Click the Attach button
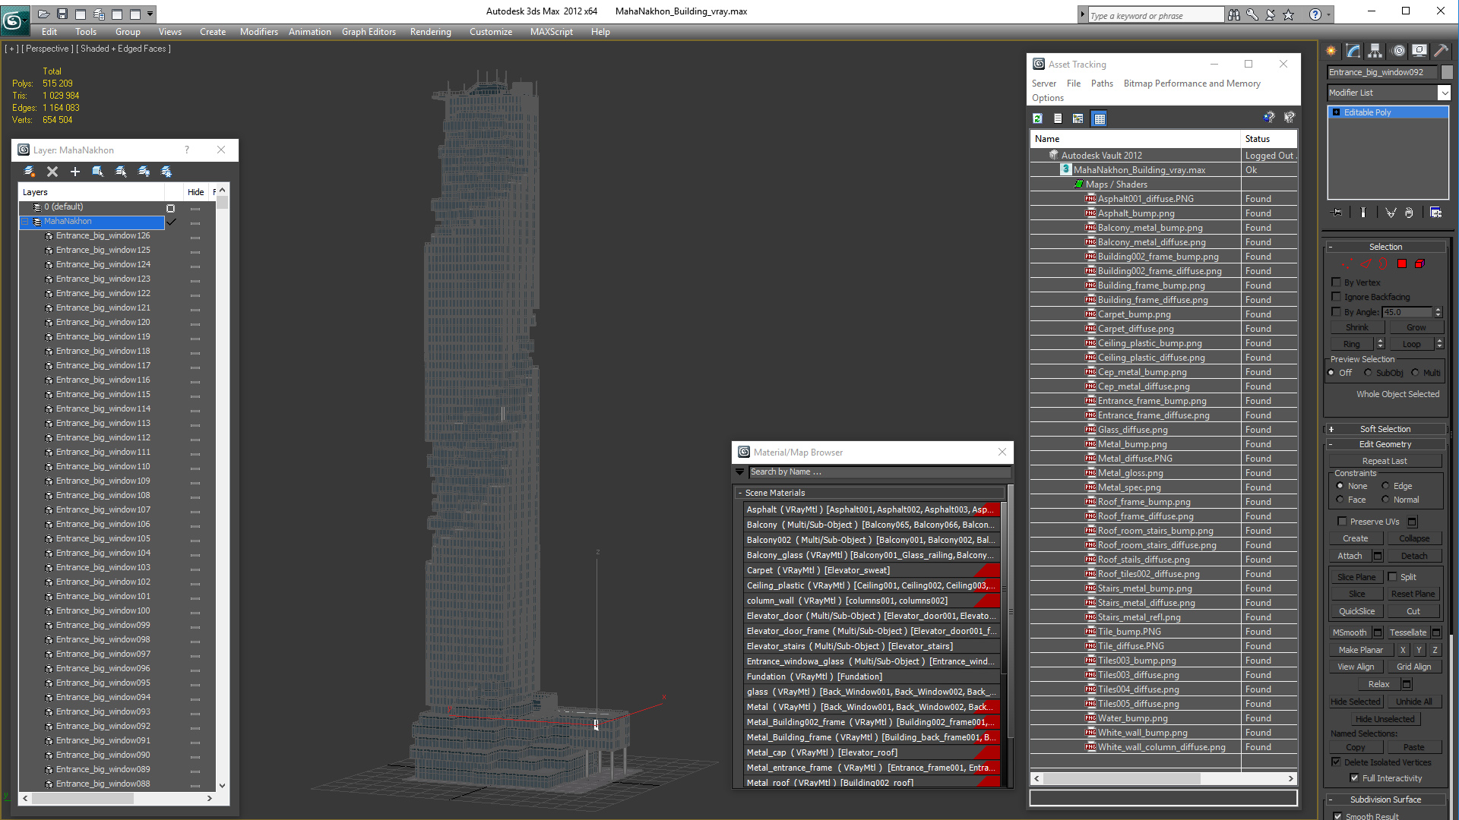Image resolution: width=1459 pixels, height=820 pixels. click(1350, 557)
